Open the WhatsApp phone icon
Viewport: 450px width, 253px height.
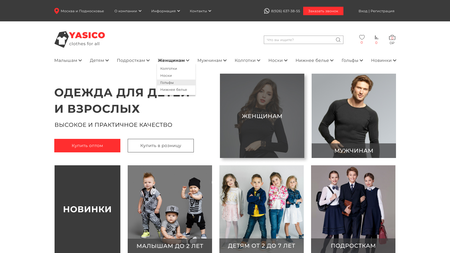click(x=267, y=11)
